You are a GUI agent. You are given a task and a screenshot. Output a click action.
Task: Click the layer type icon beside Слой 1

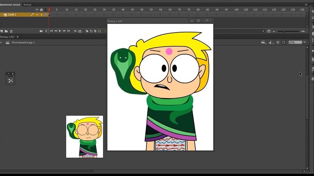(x=5, y=15)
